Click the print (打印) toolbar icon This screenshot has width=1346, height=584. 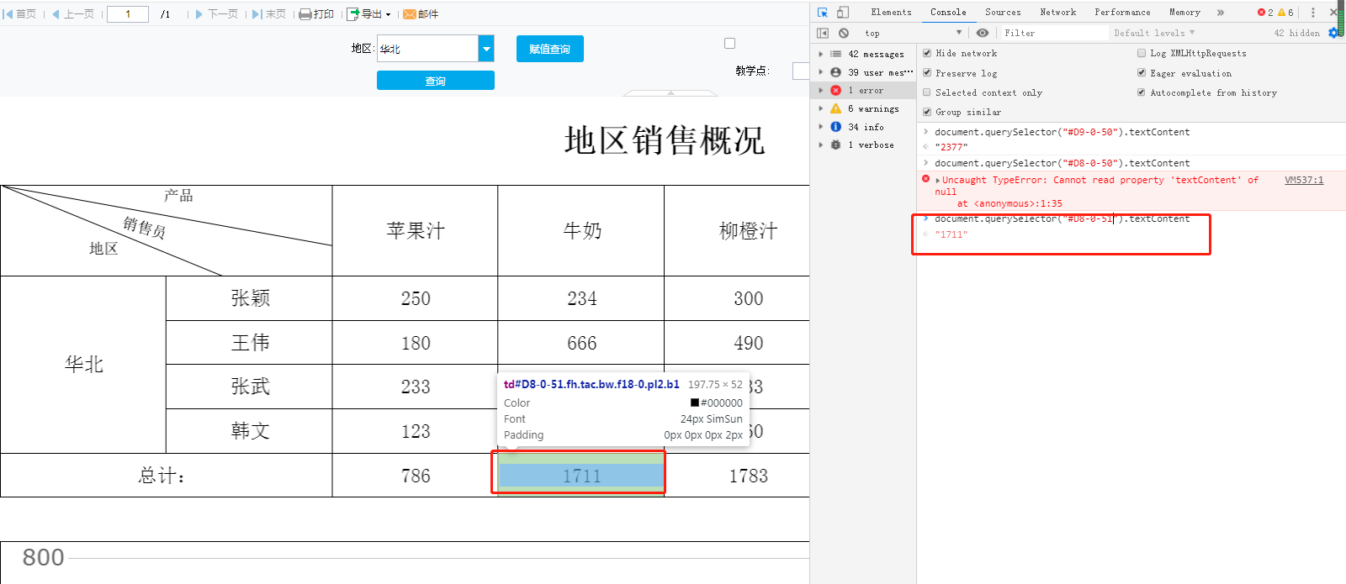pyautogui.click(x=316, y=14)
